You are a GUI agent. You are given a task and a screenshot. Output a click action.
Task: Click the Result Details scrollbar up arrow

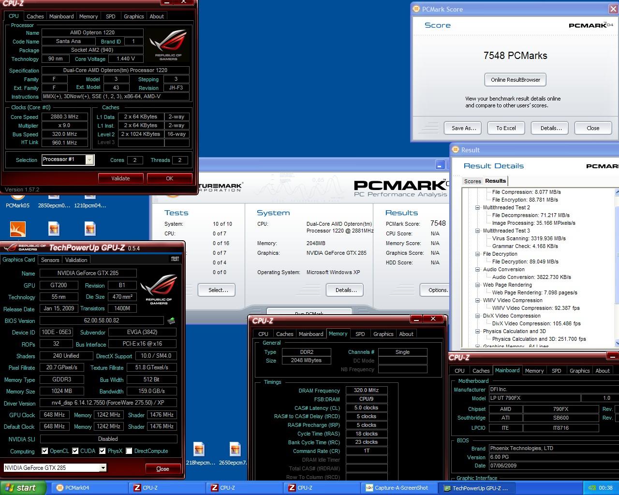(x=617, y=192)
